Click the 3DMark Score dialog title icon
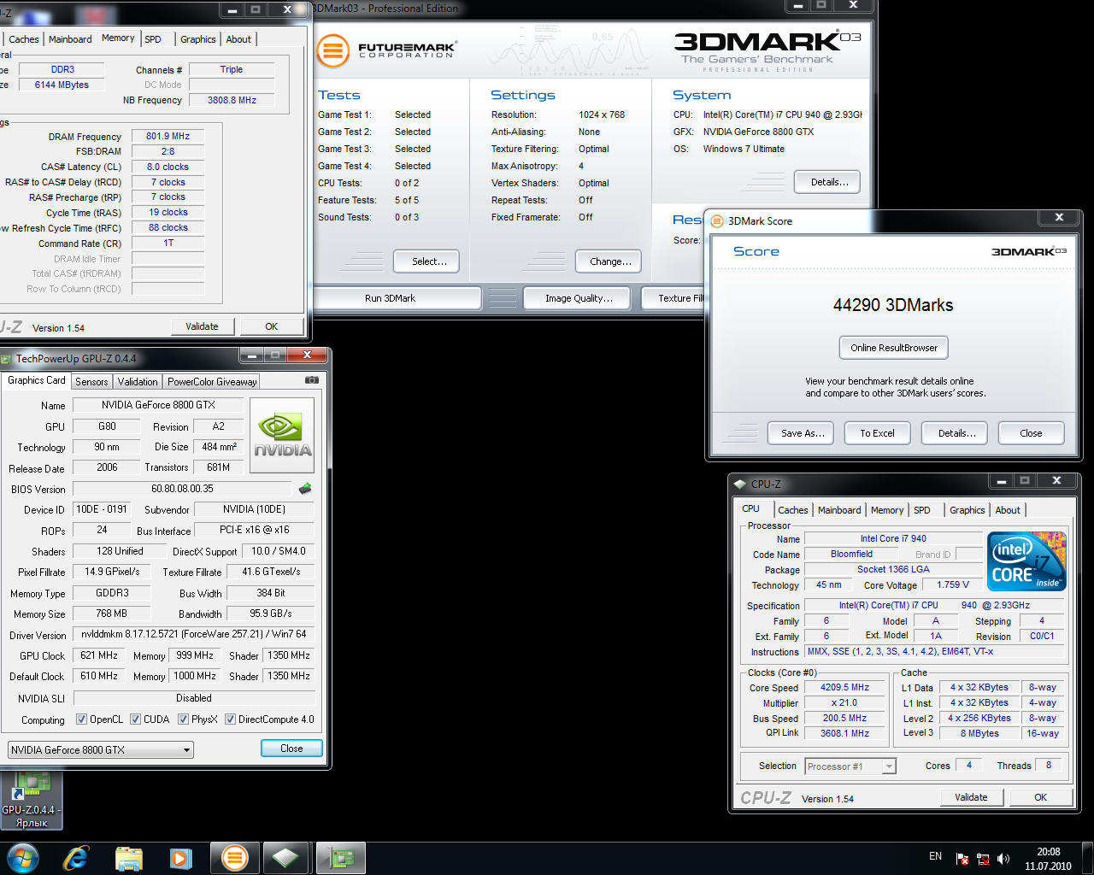Screen dimensions: 1094x875 tap(717, 220)
